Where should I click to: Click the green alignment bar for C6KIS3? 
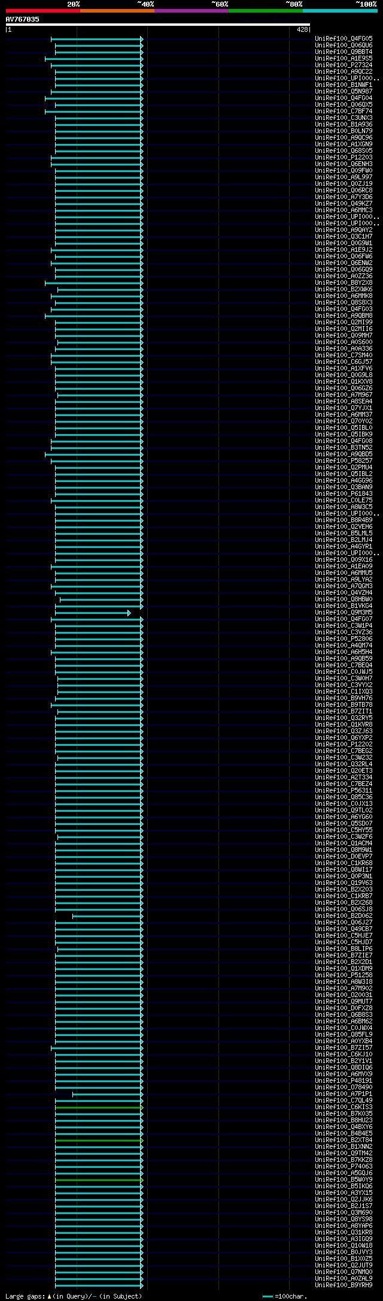click(x=99, y=1107)
